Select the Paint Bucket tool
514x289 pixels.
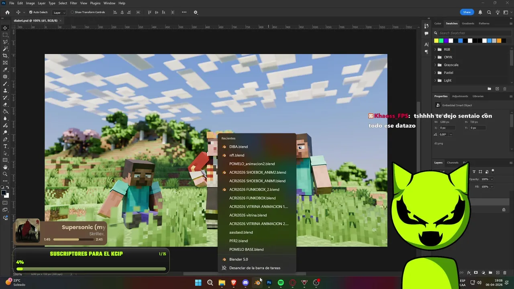5,112
